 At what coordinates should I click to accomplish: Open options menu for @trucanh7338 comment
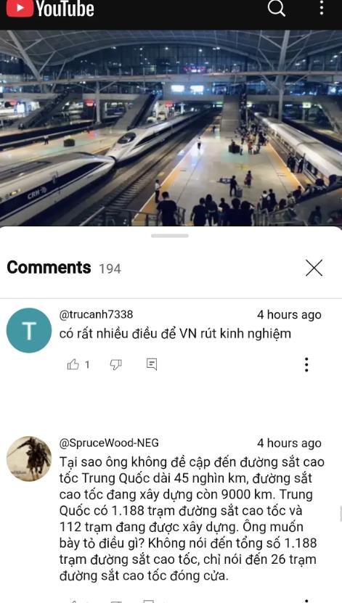[306, 364]
